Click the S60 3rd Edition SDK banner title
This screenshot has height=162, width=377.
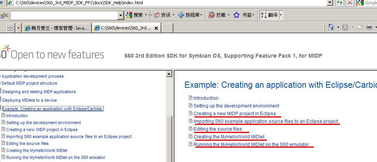(x=223, y=56)
